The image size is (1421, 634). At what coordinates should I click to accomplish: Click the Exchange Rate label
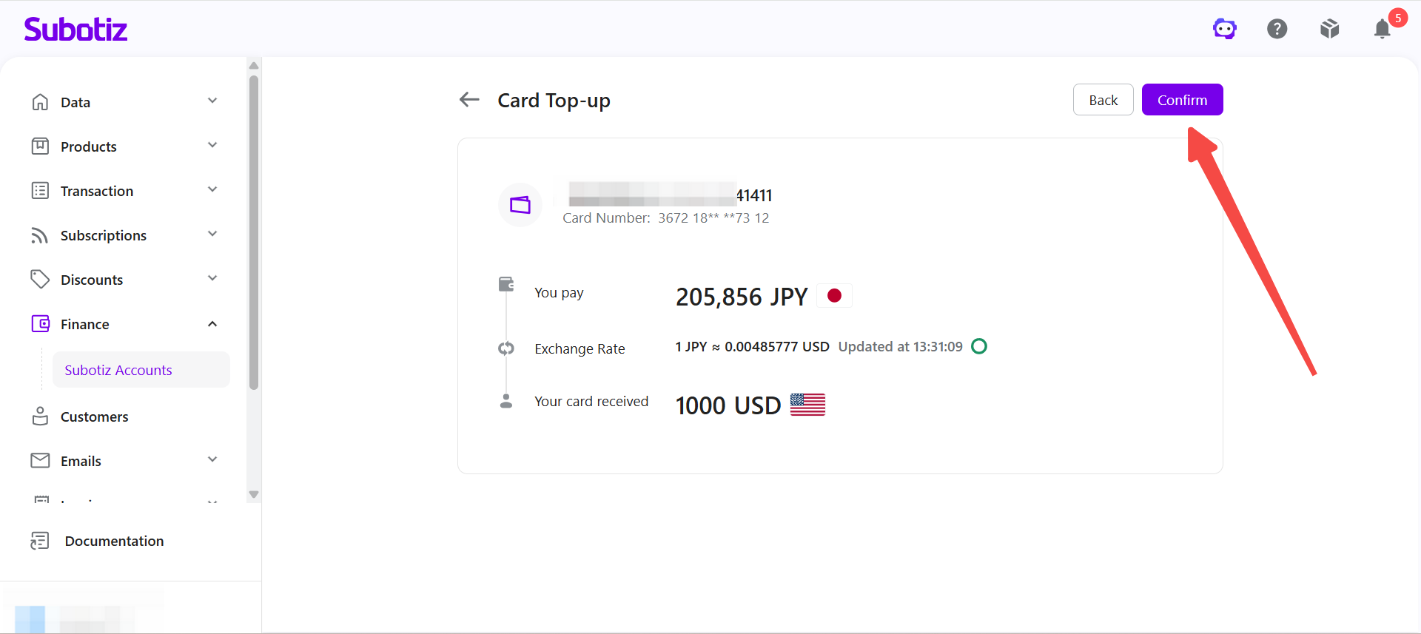[x=580, y=348]
